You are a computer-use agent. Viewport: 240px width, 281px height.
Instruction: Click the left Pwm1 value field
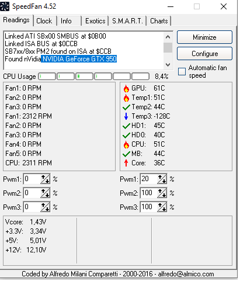[x=32, y=179]
